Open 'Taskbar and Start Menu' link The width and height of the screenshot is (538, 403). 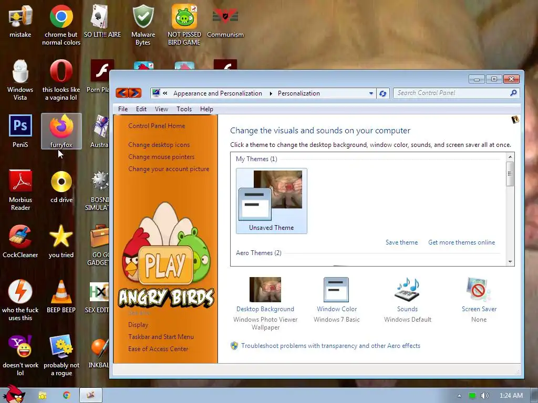point(161,337)
